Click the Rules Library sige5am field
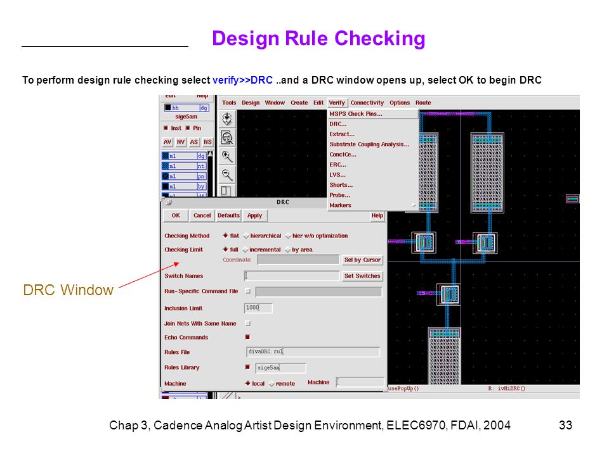 click(x=280, y=367)
